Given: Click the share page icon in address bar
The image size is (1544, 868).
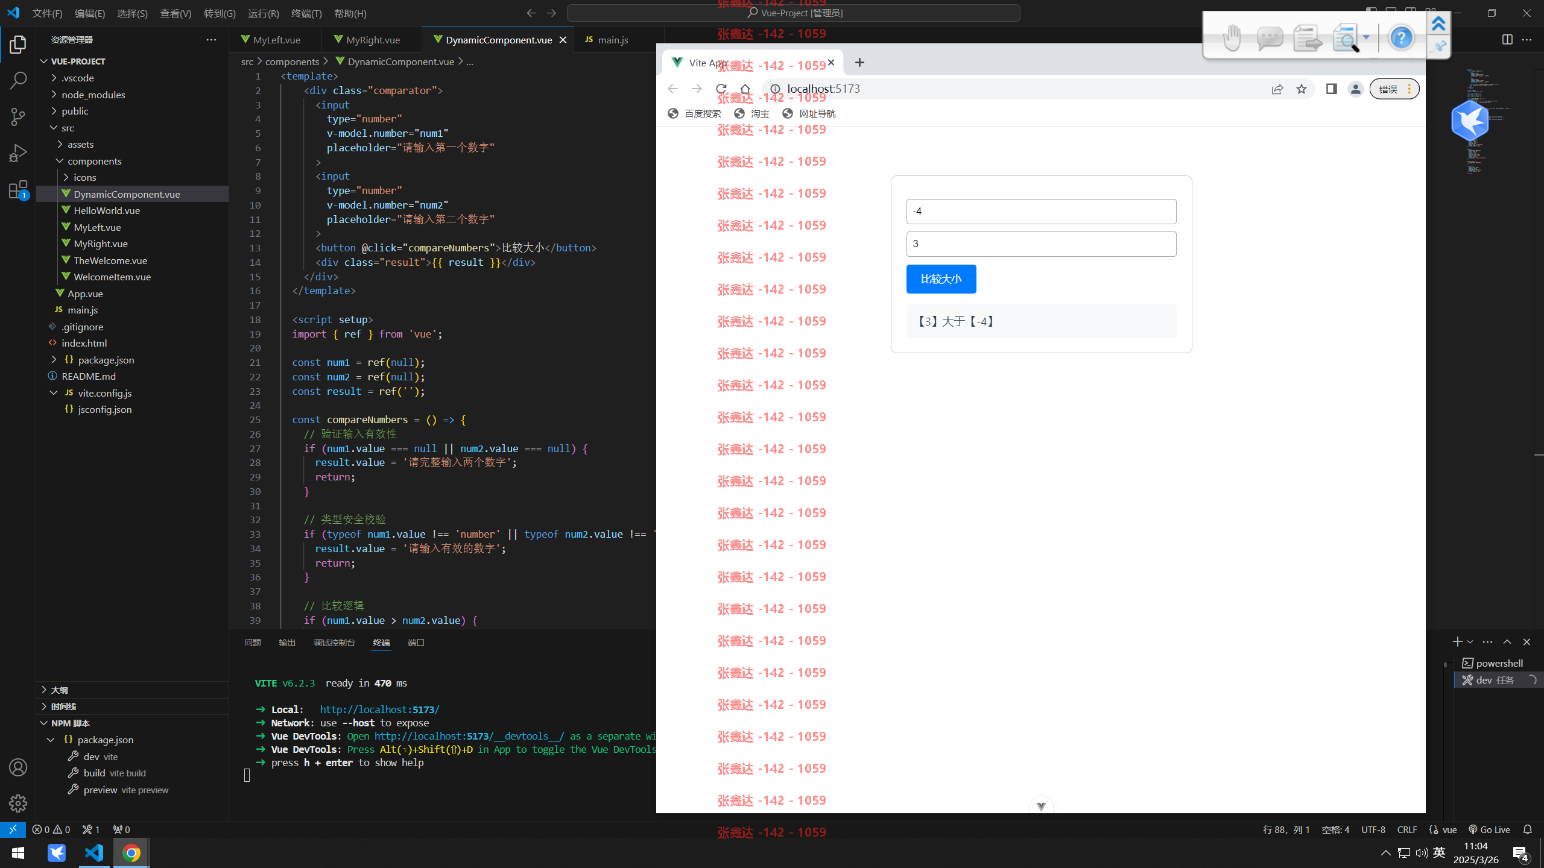Looking at the screenshot, I should pos(1277,89).
